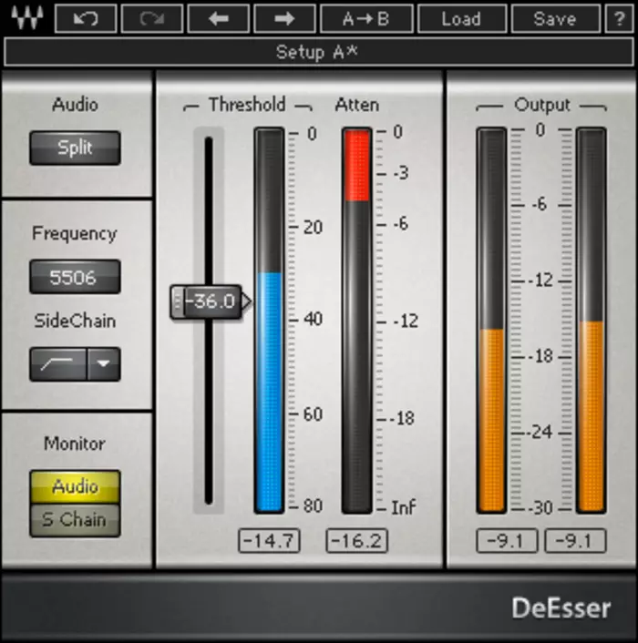638x643 pixels.
Task: Click the Threshold slider handle at -36.0
Action: click(x=211, y=301)
